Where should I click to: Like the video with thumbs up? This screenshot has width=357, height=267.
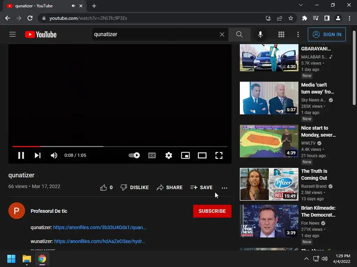(x=106, y=187)
